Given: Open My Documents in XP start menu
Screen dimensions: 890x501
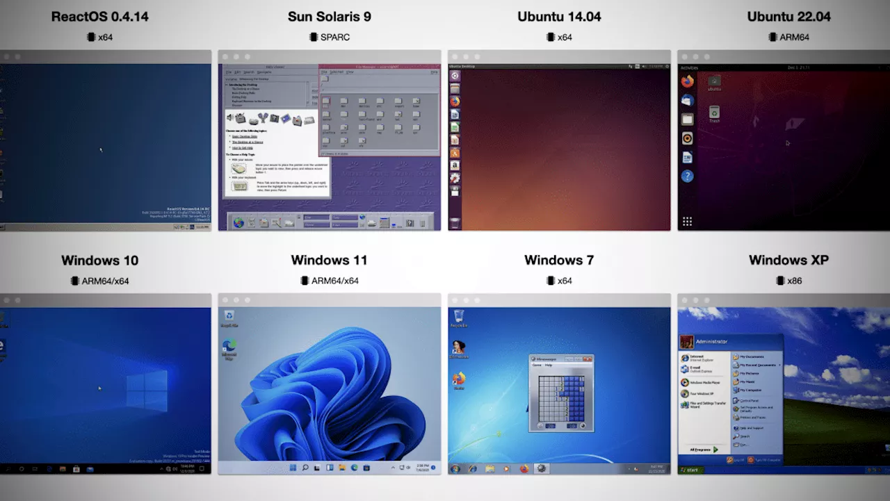Looking at the screenshot, I should [x=748, y=356].
